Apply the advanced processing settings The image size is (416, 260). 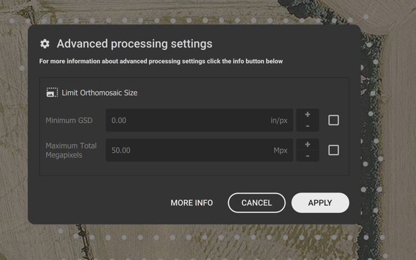pyautogui.click(x=320, y=203)
